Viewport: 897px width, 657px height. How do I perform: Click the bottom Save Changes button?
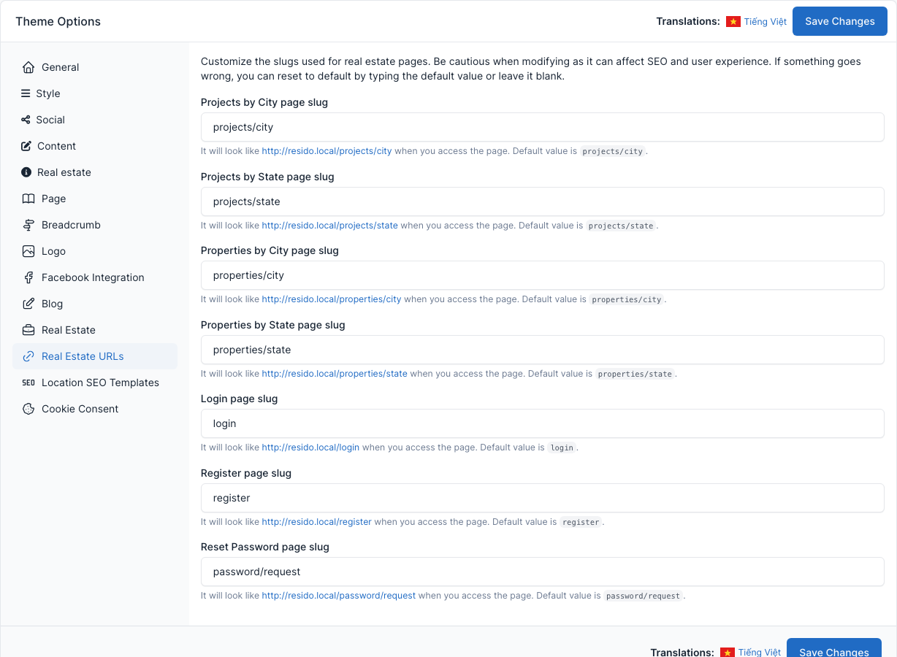[x=834, y=649]
